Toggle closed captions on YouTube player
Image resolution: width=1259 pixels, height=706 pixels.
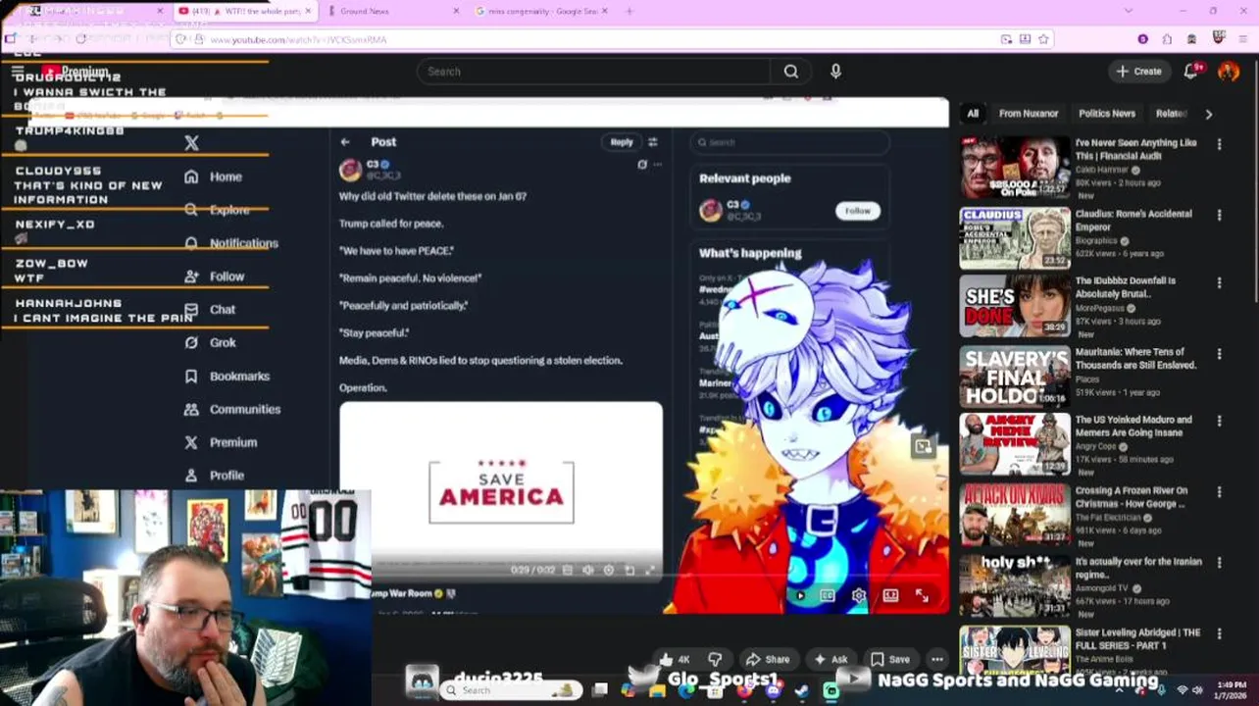828,595
